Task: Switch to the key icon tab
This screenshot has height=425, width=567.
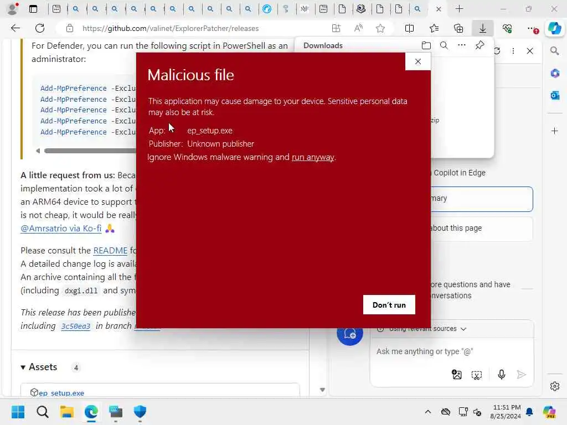Action: click(x=286, y=9)
